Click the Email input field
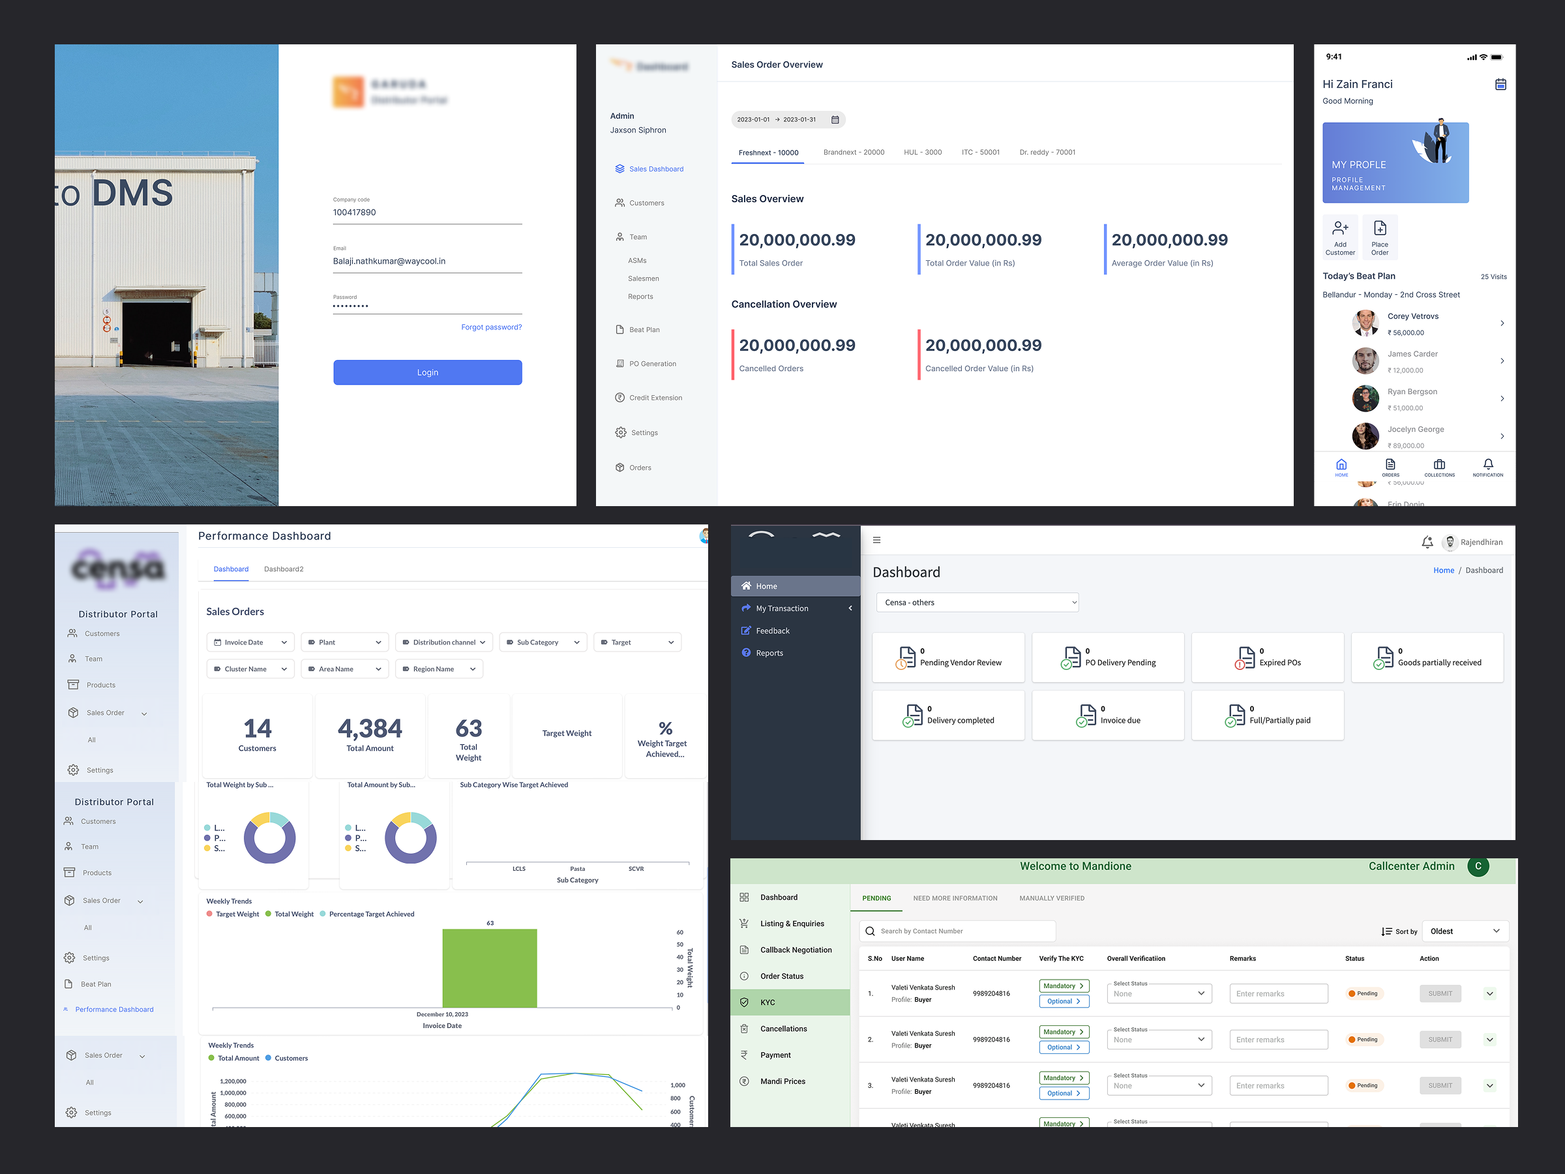 (x=427, y=261)
